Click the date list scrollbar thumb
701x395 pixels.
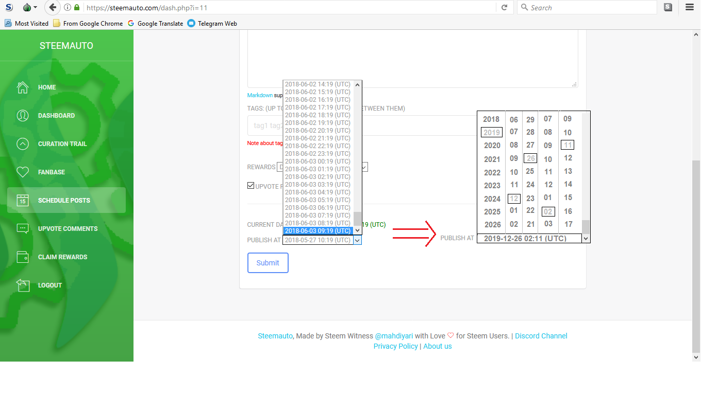(358, 219)
